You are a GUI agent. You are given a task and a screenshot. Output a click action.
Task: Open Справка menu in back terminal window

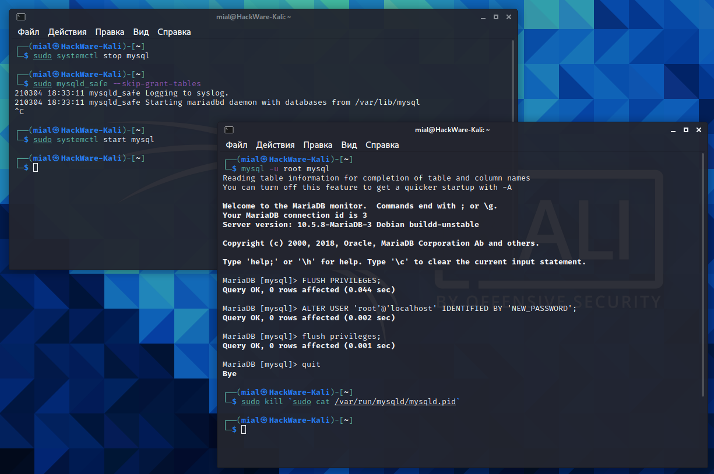pyautogui.click(x=174, y=32)
